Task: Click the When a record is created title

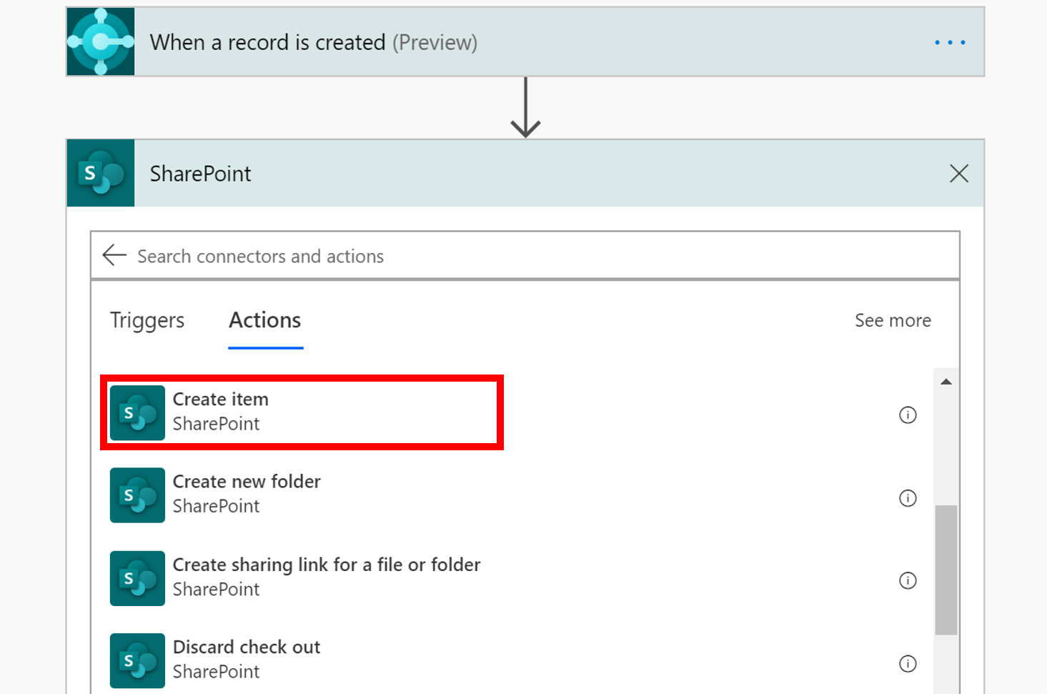Action: pyautogui.click(x=314, y=42)
